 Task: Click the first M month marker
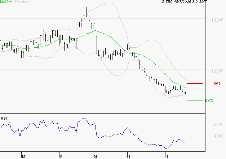(x=24, y=157)
